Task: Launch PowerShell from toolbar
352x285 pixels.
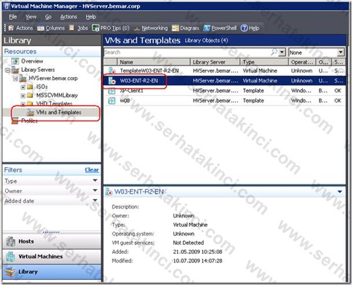Action: (220, 28)
